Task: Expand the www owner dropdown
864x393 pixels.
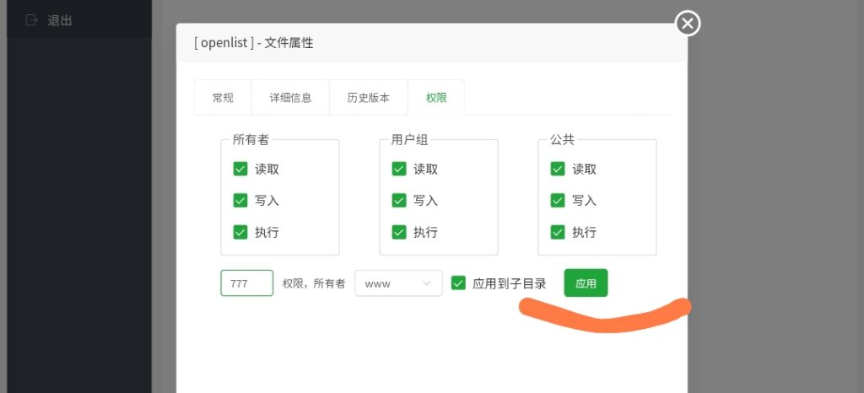Action: tap(398, 283)
